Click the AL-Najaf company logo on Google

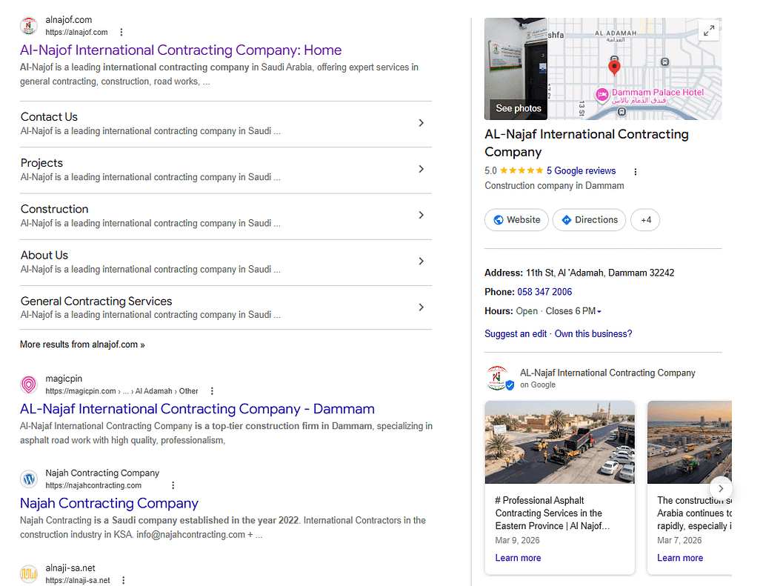(x=499, y=378)
